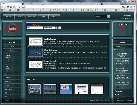Open the Risorse web bookmark folder
Screen dimensions: 137x105
[99, 10]
